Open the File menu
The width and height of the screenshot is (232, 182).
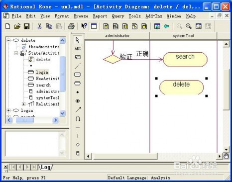coord(16,16)
